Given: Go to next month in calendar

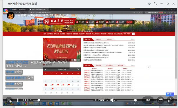Looking at the screenshot, I should click(78, 69).
